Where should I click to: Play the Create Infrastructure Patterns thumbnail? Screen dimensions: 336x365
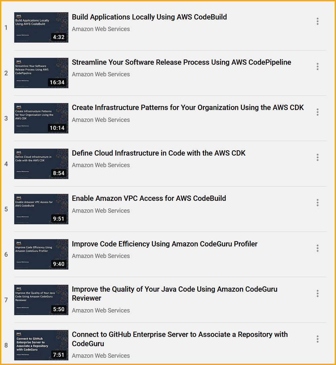coord(41,118)
